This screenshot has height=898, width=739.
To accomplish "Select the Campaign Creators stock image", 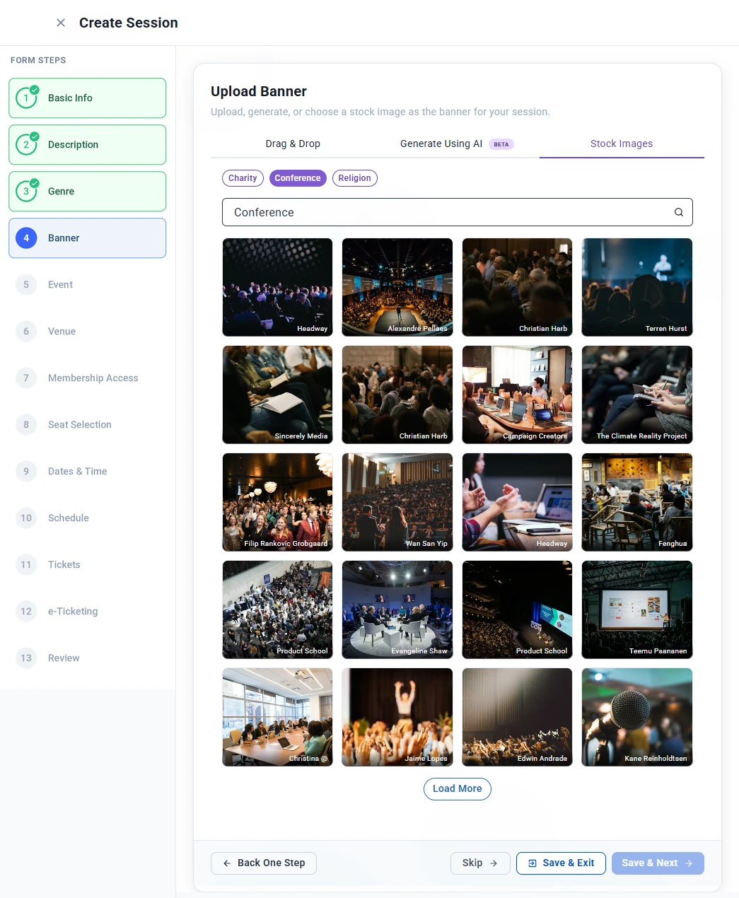I will coord(517,395).
